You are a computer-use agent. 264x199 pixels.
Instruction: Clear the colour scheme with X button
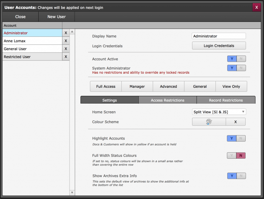235,122
